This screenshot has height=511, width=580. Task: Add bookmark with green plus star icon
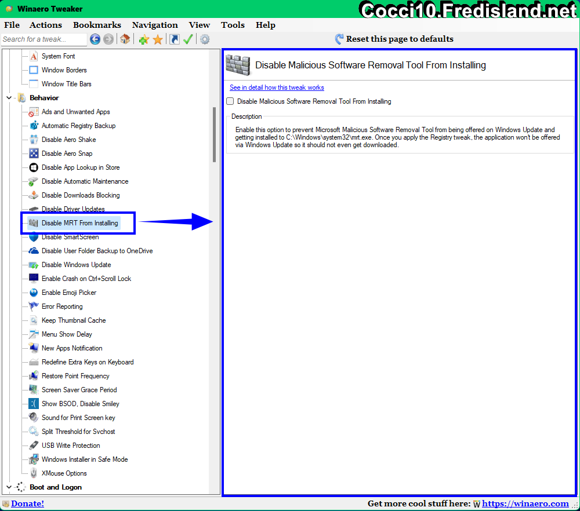(x=144, y=39)
